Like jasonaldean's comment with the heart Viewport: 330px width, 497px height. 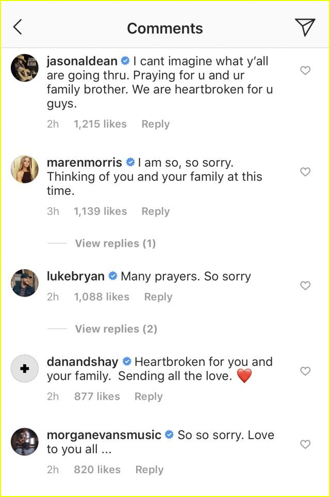[x=305, y=70]
